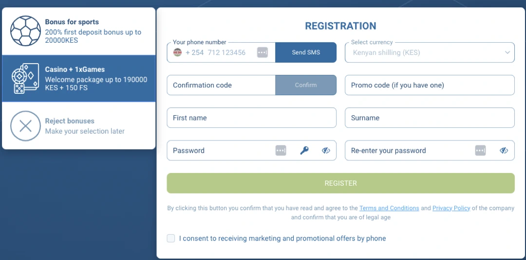Screen dimensions: 526x260
Task: Click the key icon to generate password
Action: tap(304, 151)
